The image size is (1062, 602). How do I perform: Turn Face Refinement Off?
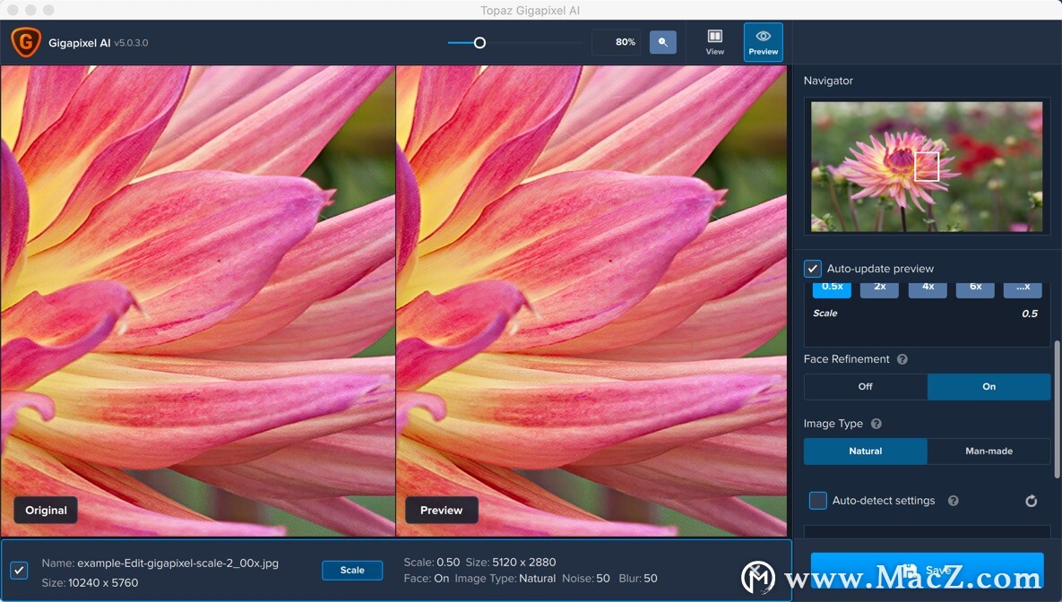pyautogui.click(x=865, y=386)
